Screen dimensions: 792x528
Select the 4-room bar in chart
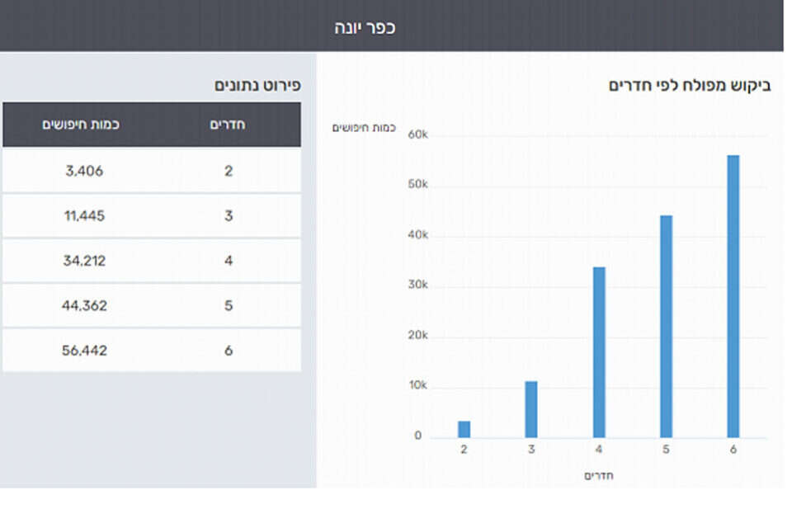[599, 352]
